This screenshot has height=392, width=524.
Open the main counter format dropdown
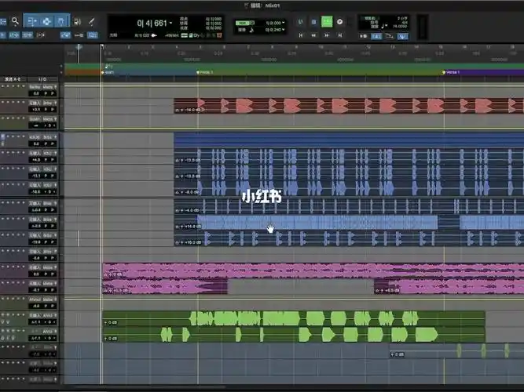tap(171, 23)
